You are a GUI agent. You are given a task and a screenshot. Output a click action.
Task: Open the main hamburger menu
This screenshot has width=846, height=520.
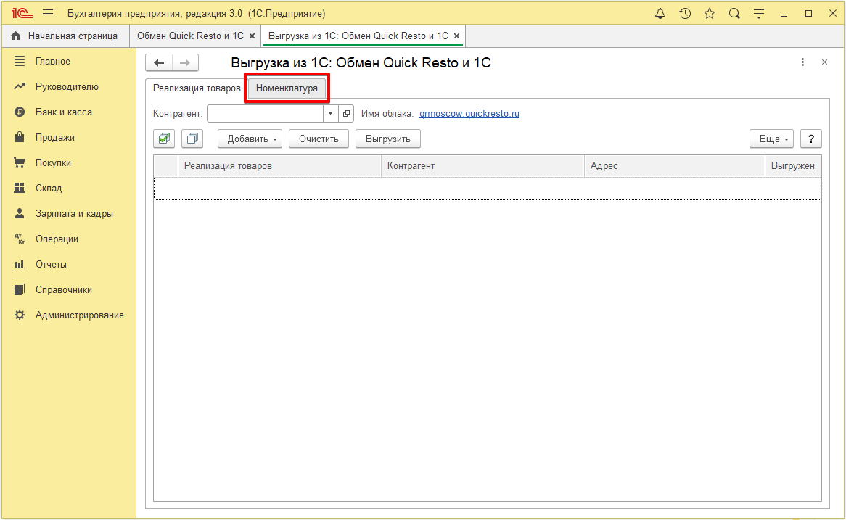click(48, 14)
